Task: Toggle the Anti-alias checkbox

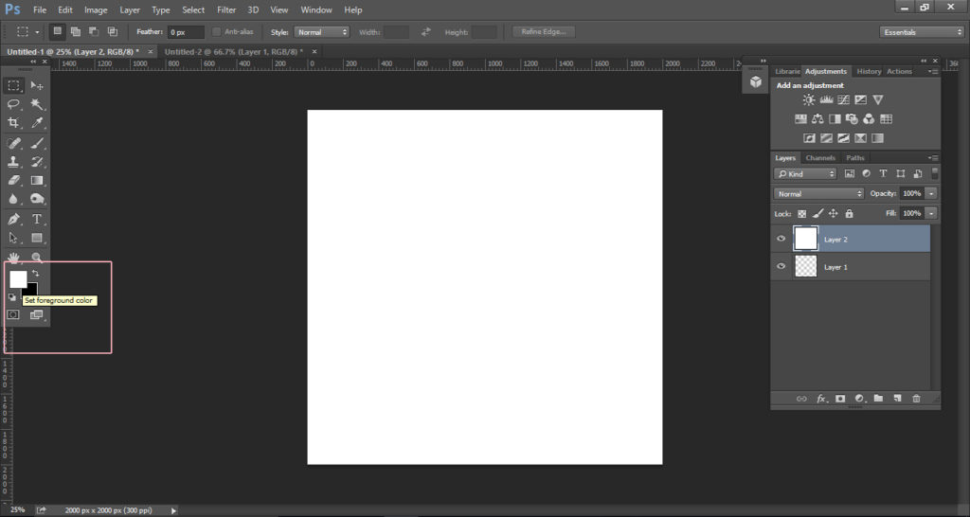Action: pyautogui.click(x=217, y=32)
